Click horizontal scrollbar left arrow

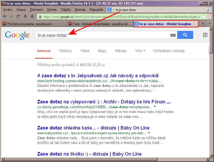[x=3, y=159]
